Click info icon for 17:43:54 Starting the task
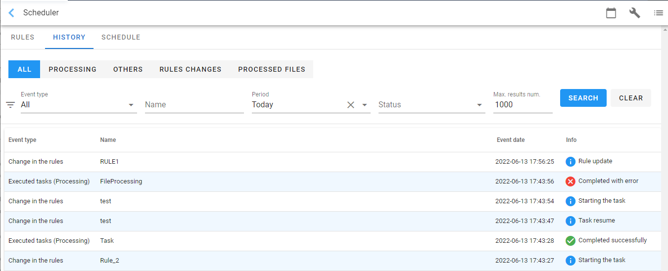Image resolution: width=668 pixels, height=271 pixels. (571, 201)
